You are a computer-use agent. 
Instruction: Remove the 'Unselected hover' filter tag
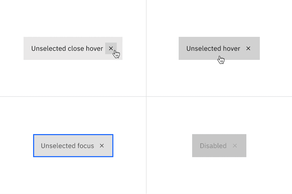click(248, 48)
